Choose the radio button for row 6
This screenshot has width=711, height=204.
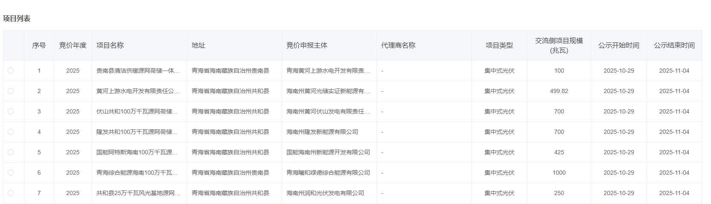pos(11,173)
